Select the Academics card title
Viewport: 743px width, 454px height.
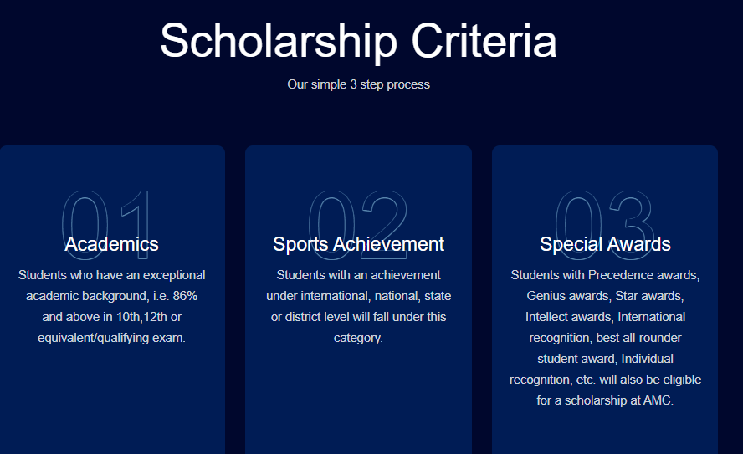click(111, 244)
